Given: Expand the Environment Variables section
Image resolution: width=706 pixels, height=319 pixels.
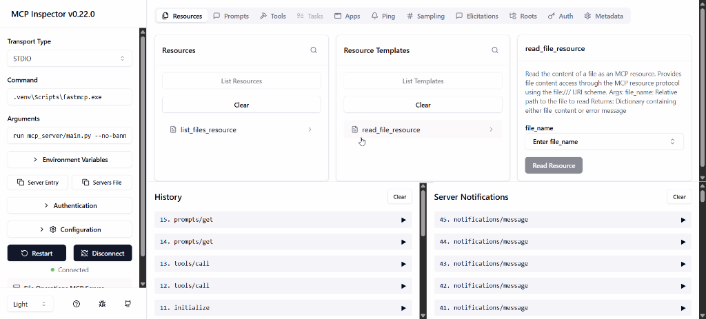Looking at the screenshot, I should point(70,160).
